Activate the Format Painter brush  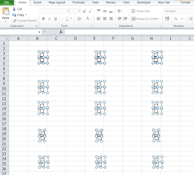click(x=14, y=21)
